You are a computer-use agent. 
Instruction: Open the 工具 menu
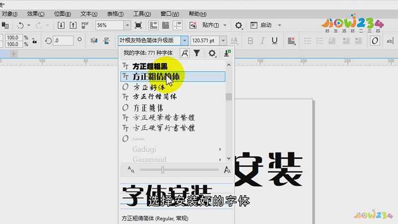tap(142, 14)
